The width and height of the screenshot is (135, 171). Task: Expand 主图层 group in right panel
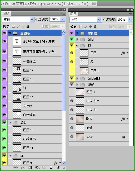click(77, 33)
